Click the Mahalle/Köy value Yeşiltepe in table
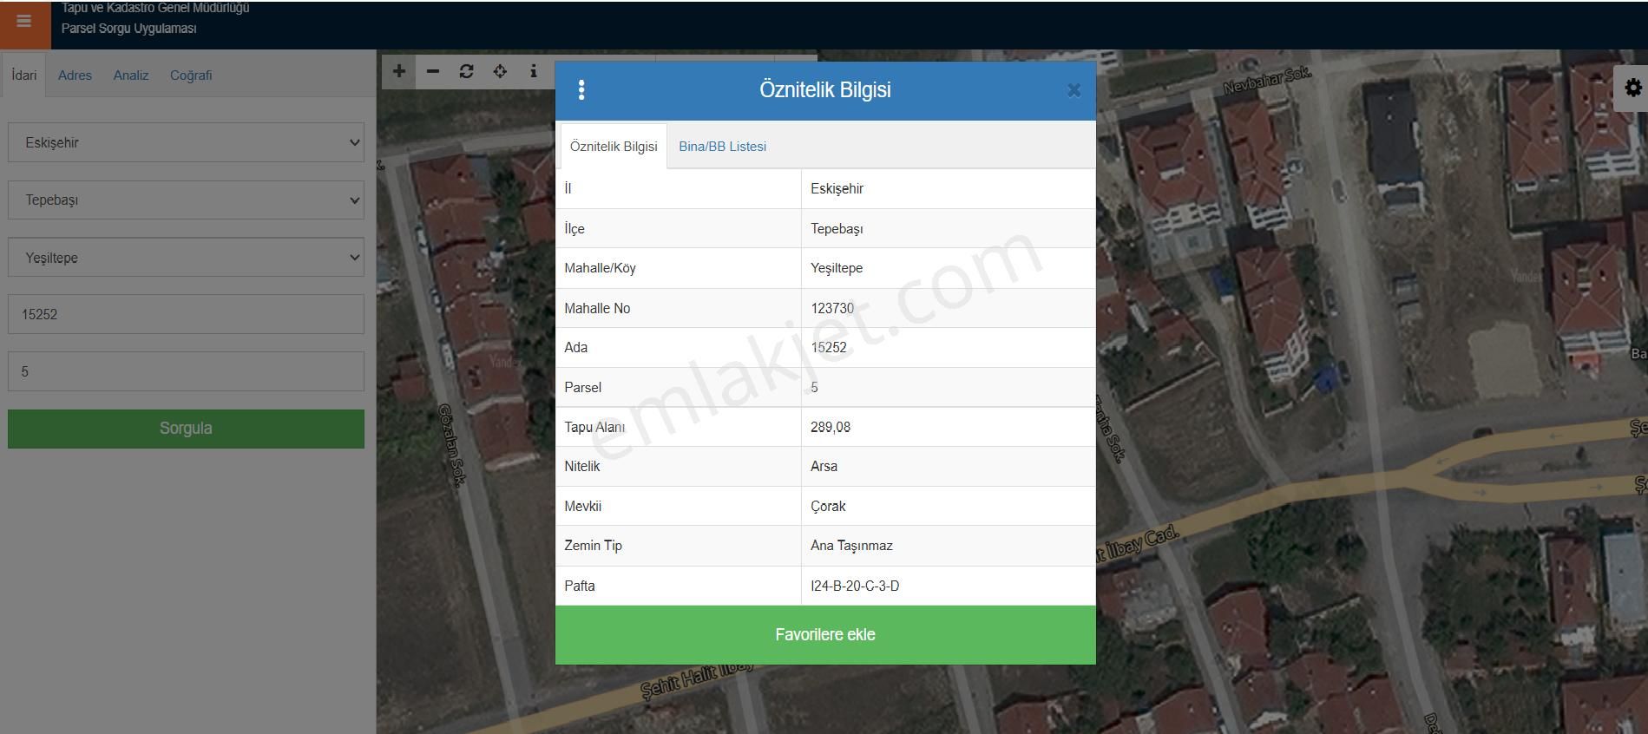This screenshot has height=734, width=1648. (x=837, y=268)
